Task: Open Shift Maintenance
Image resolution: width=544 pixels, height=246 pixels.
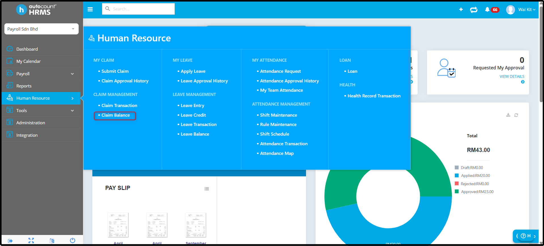Action: pyautogui.click(x=279, y=115)
